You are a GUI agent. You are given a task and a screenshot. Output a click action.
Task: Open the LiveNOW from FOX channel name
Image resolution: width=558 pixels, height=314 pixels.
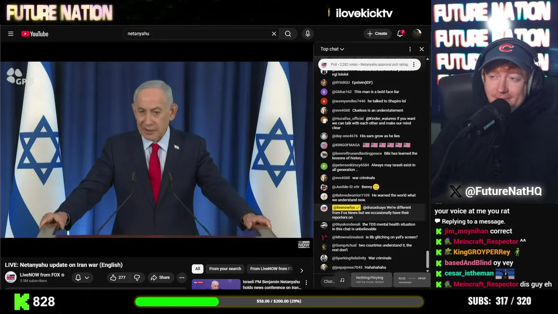point(40,275)
